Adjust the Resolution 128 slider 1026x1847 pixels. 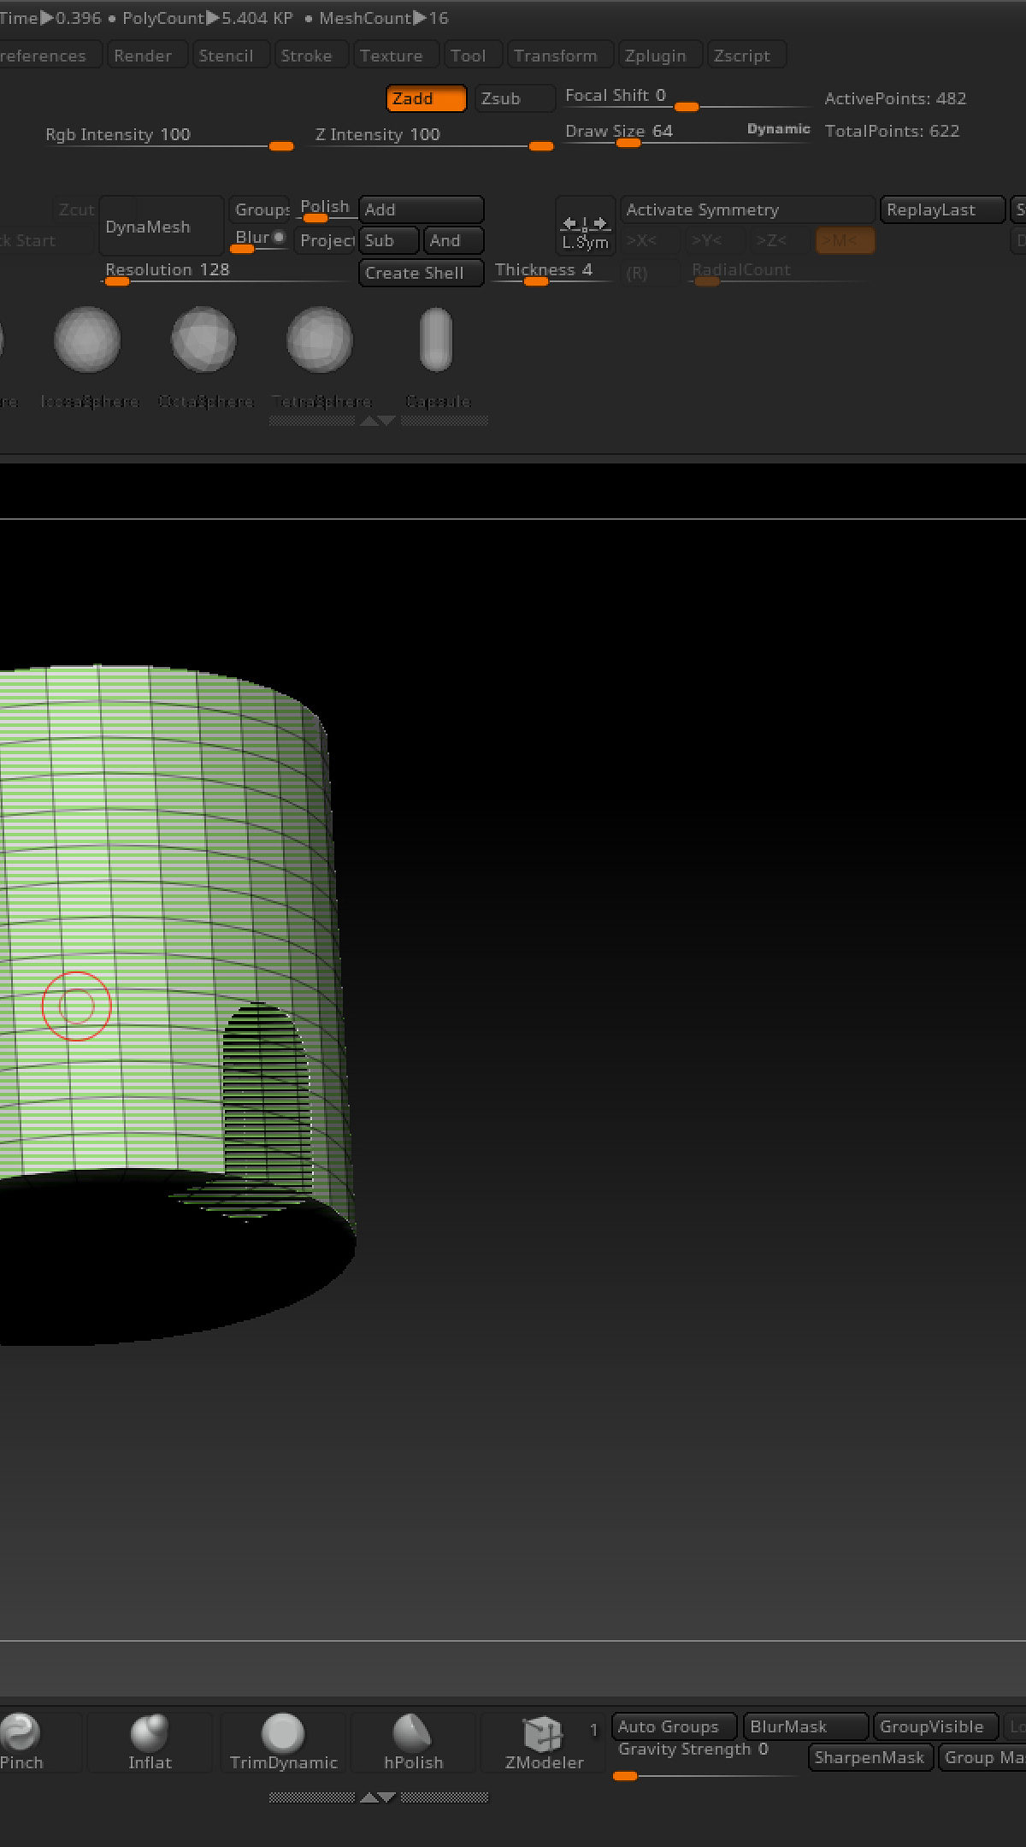pos(227,273)
